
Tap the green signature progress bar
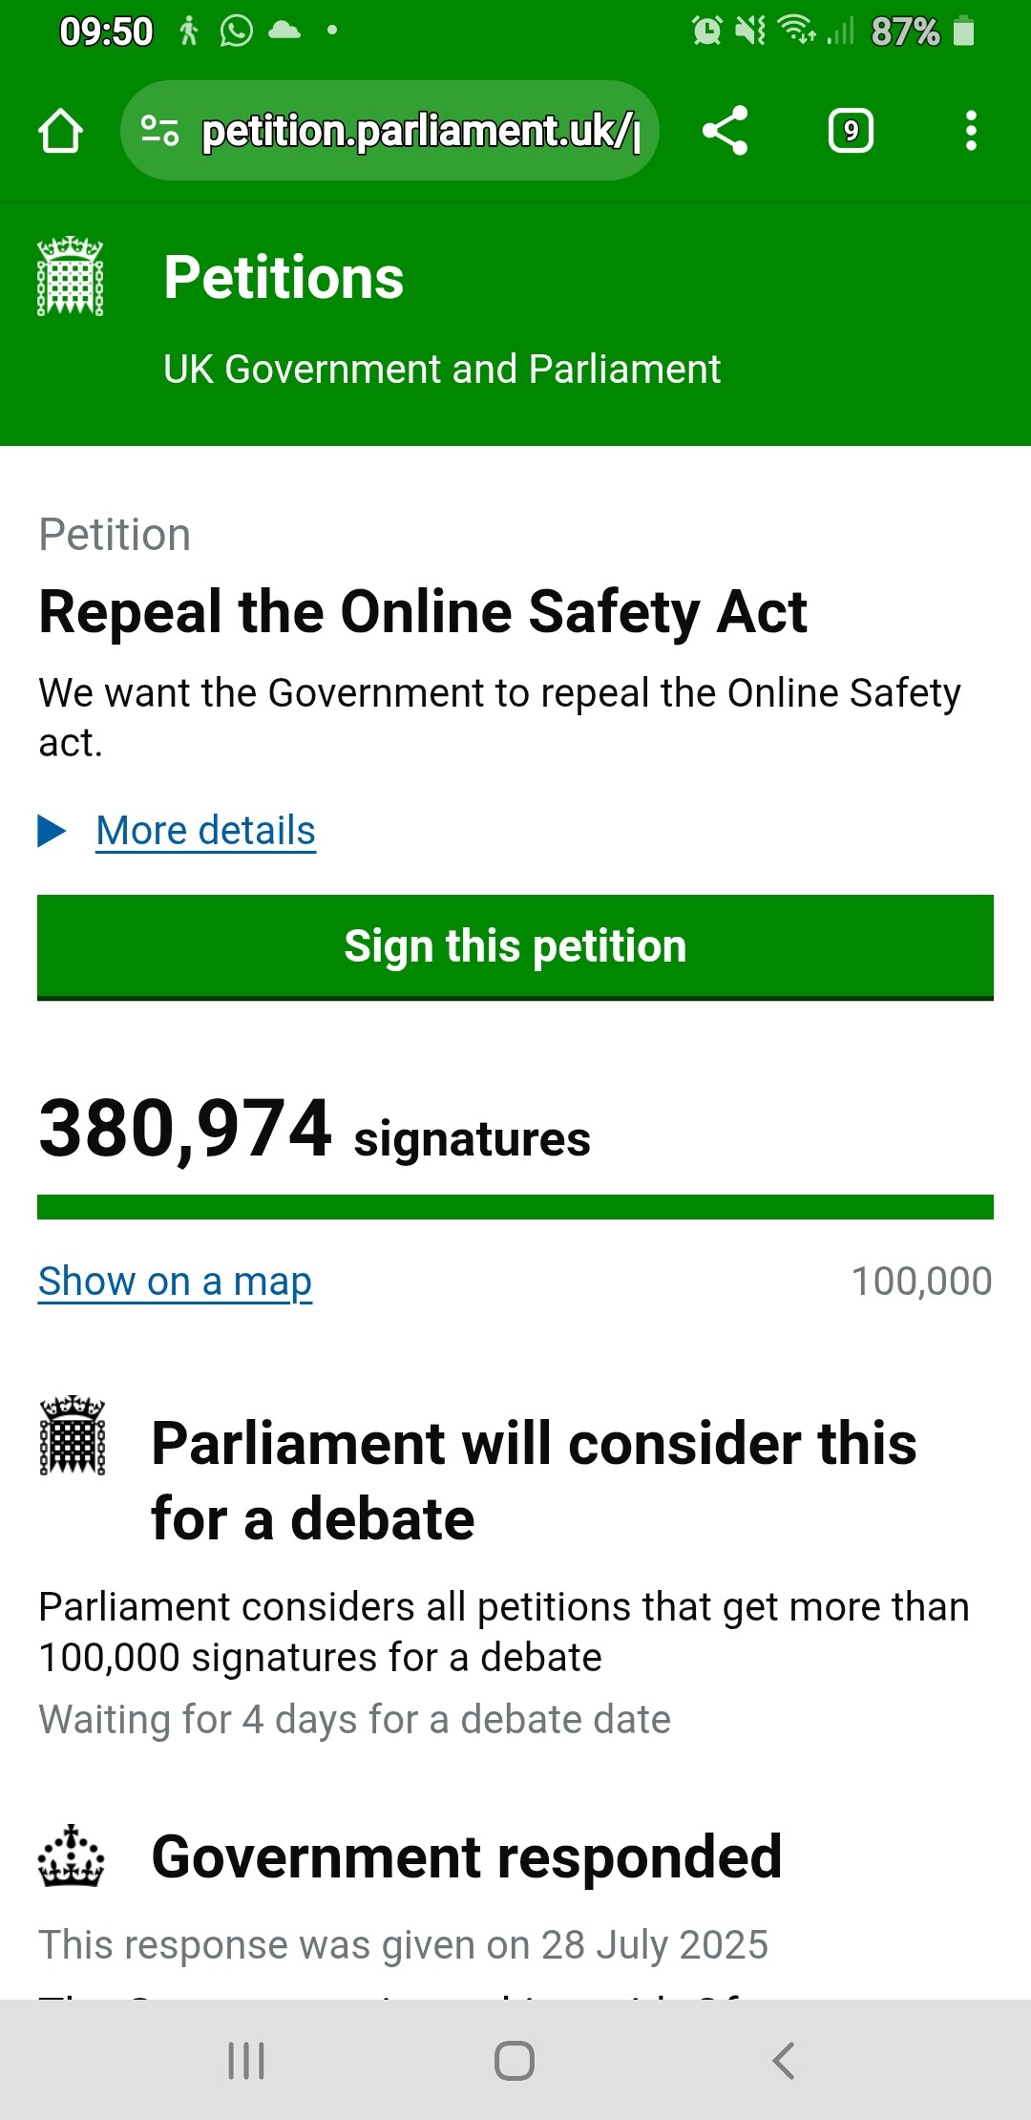[x=515, y=1207]
